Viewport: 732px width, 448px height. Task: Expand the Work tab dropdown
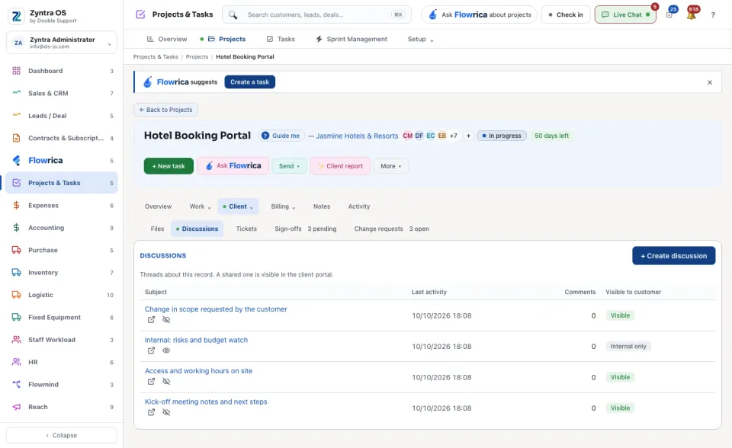pos(200,206)
